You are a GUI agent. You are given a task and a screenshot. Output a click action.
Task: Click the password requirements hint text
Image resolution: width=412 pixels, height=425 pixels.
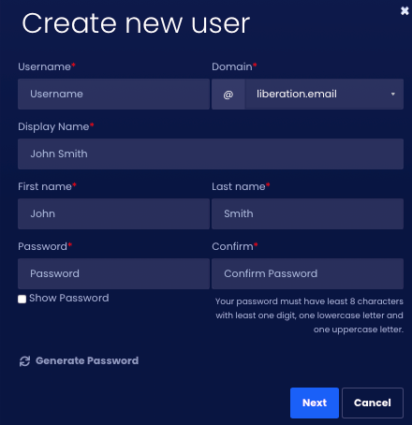point(309,315)
